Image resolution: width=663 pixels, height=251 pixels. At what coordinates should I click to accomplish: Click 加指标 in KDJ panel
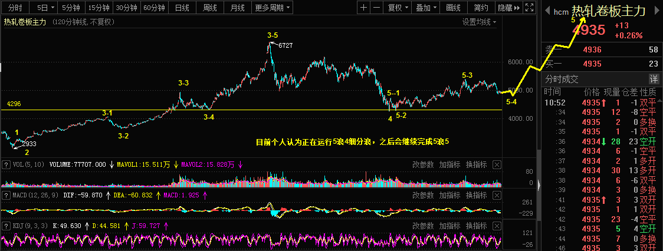tap(449, 226)
